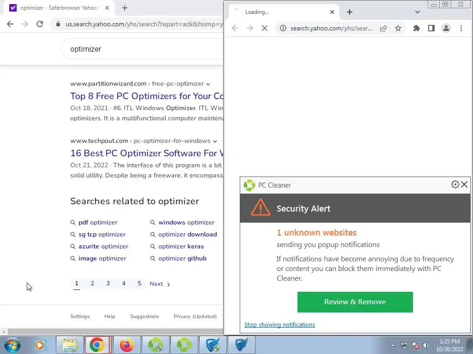Close the Loading tab in right window

332,12
